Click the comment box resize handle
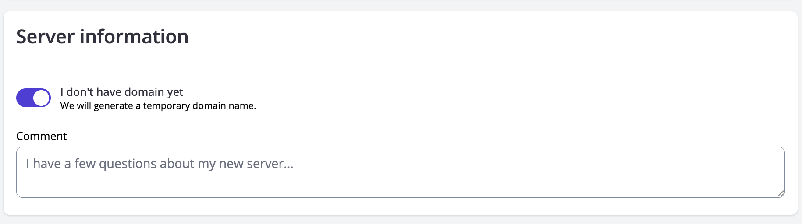 click(x=781, y=193)
